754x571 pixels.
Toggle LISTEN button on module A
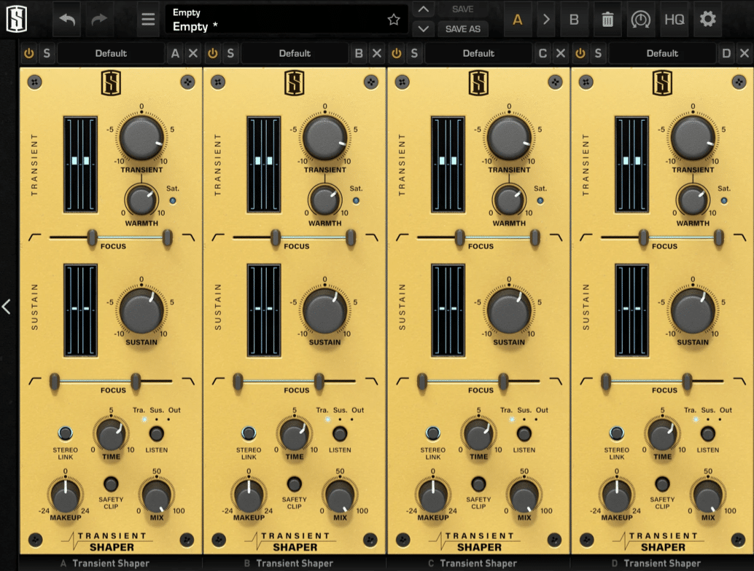(x=156, y=433)
